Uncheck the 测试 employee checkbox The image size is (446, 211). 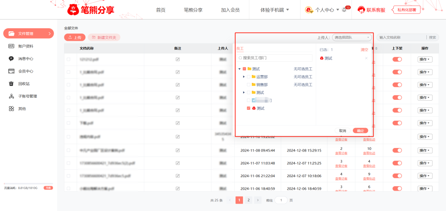tap(249, 109)
